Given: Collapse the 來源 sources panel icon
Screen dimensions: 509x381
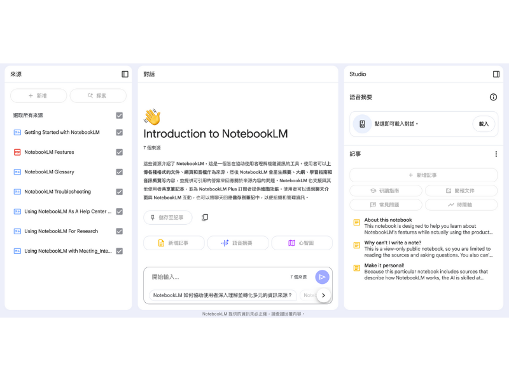Looking at the screenshot, I should (125, 74).
